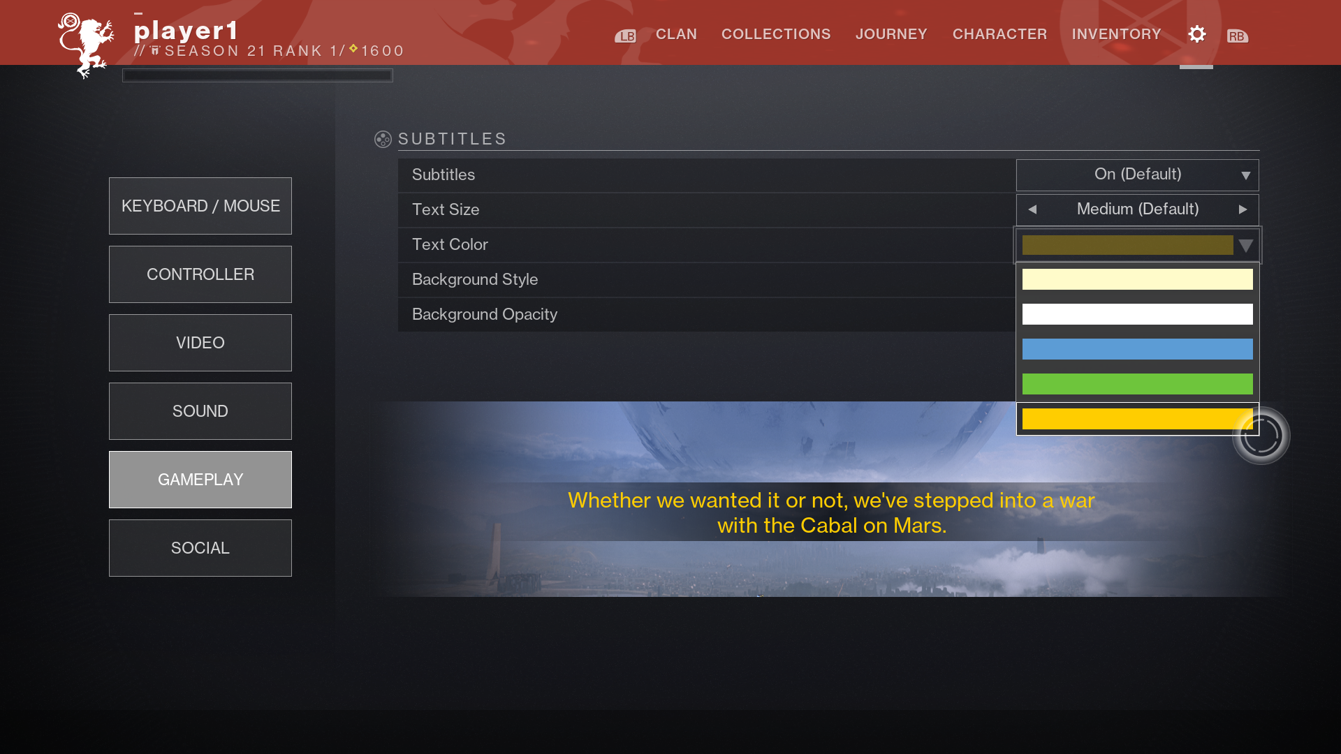Click SOCIAL settings category button

pos(200,548)
